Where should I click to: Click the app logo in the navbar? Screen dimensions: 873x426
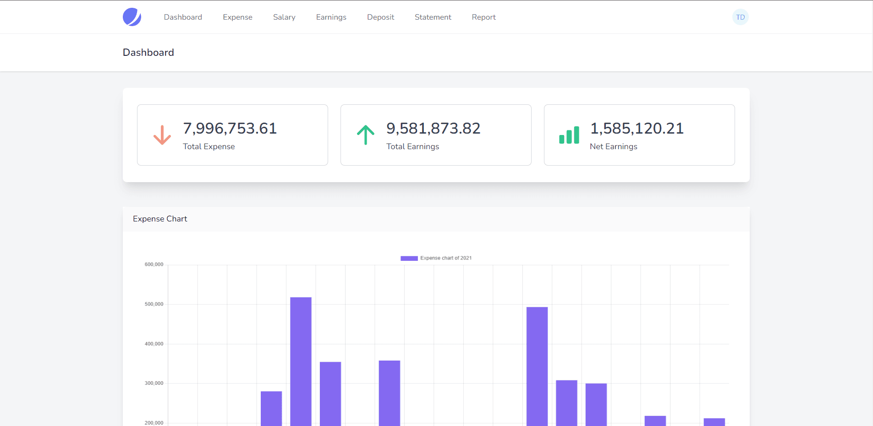click(132, 17)
